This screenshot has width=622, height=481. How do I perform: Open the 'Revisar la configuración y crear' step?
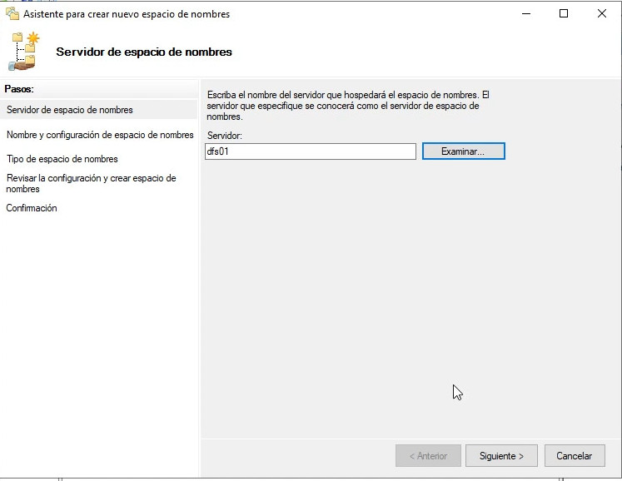point(91,183)
